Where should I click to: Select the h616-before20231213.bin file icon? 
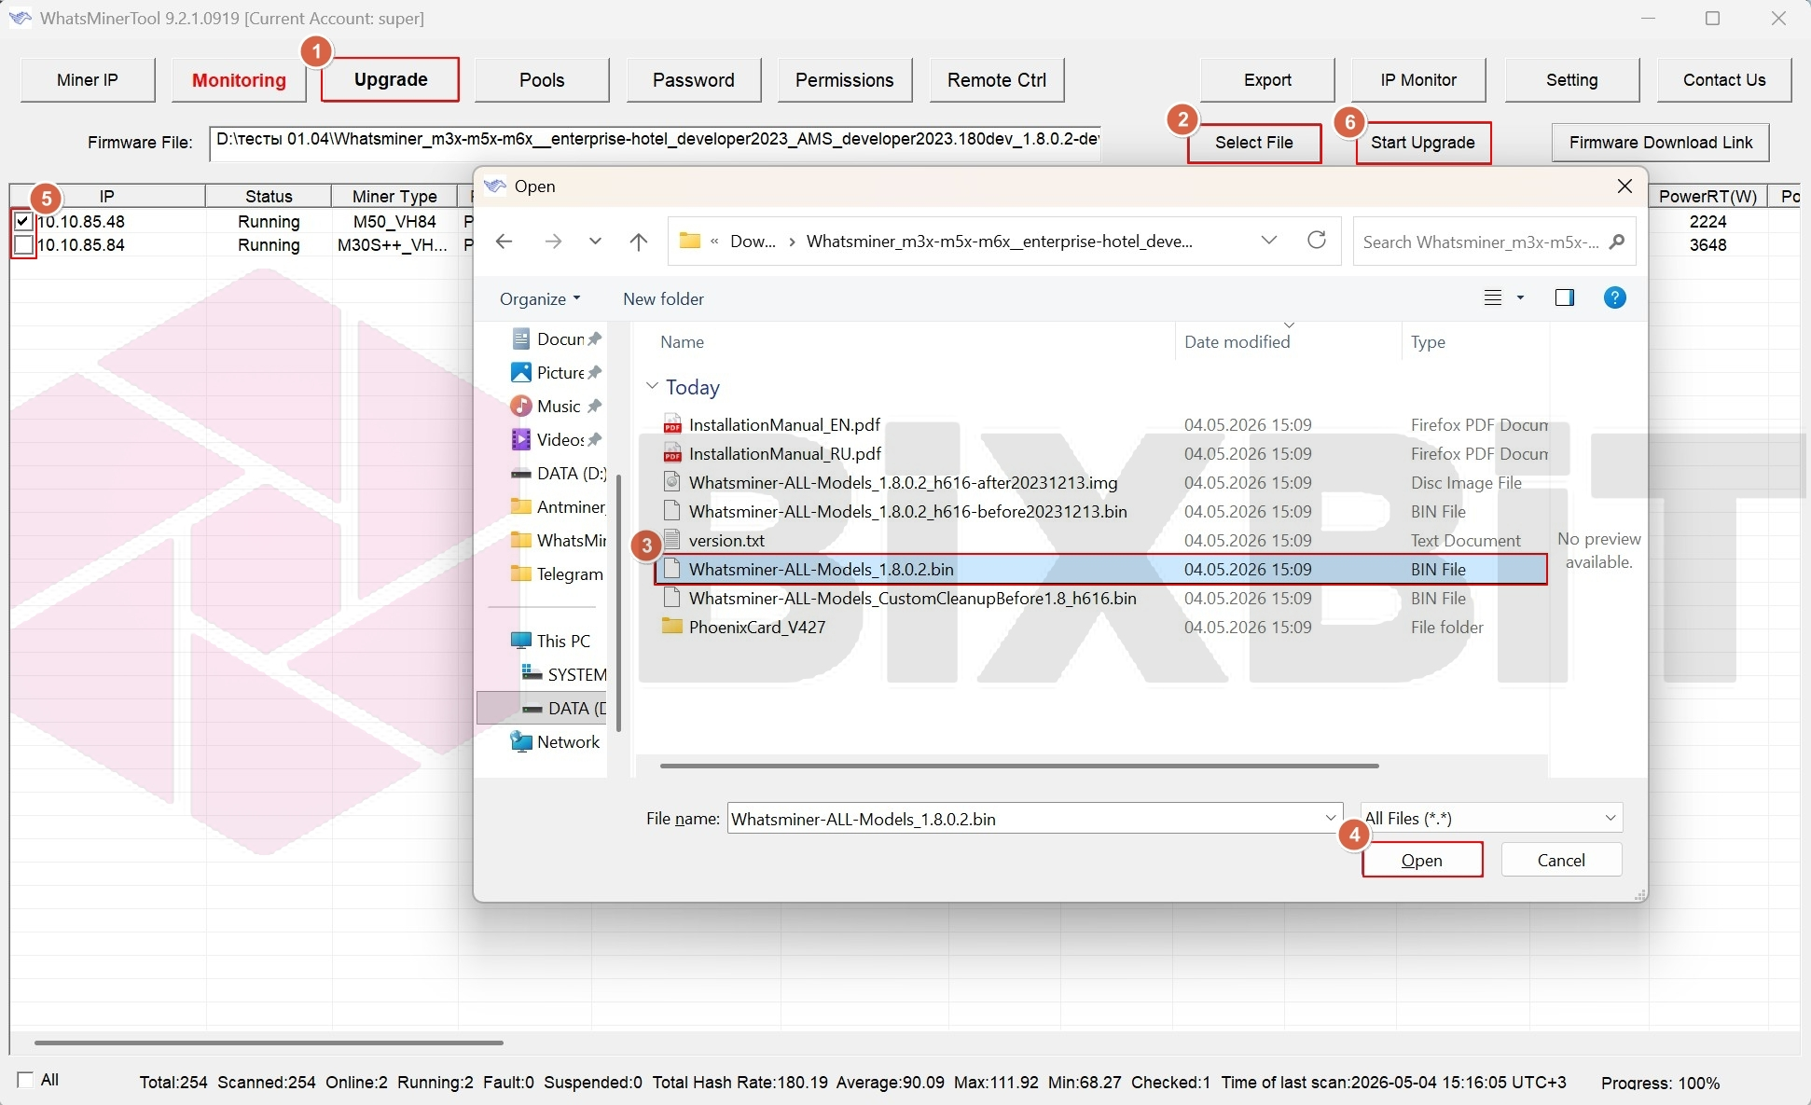(671, 511)
